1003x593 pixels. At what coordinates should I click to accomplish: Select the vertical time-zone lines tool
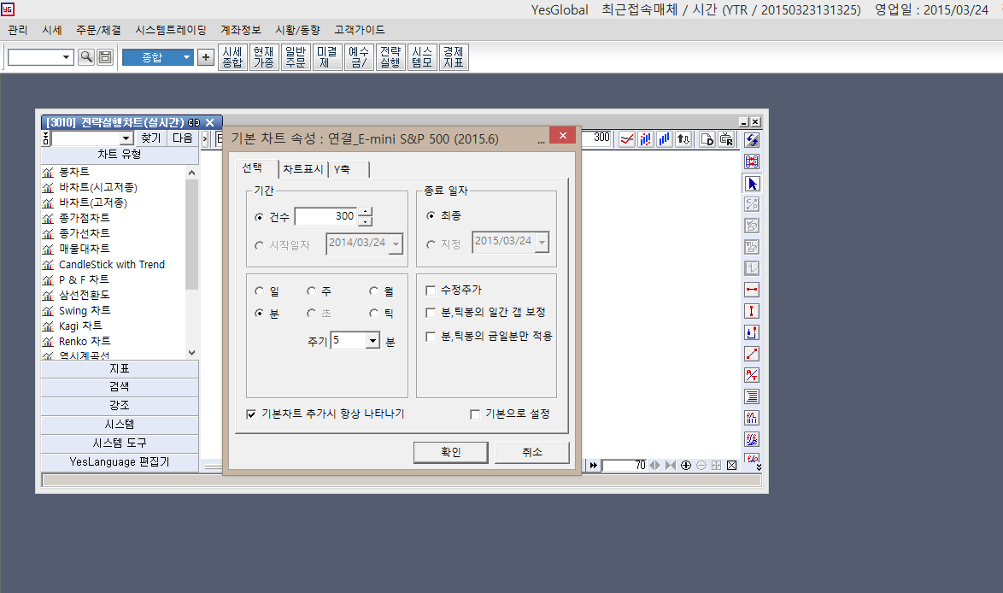(x=752, y=418)
